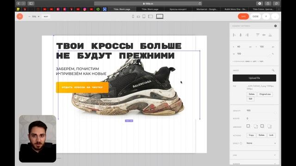The width and height of the screenshot is (296, 166).
Task: Delete the selected element via Actions row
Action: point(261,135)
